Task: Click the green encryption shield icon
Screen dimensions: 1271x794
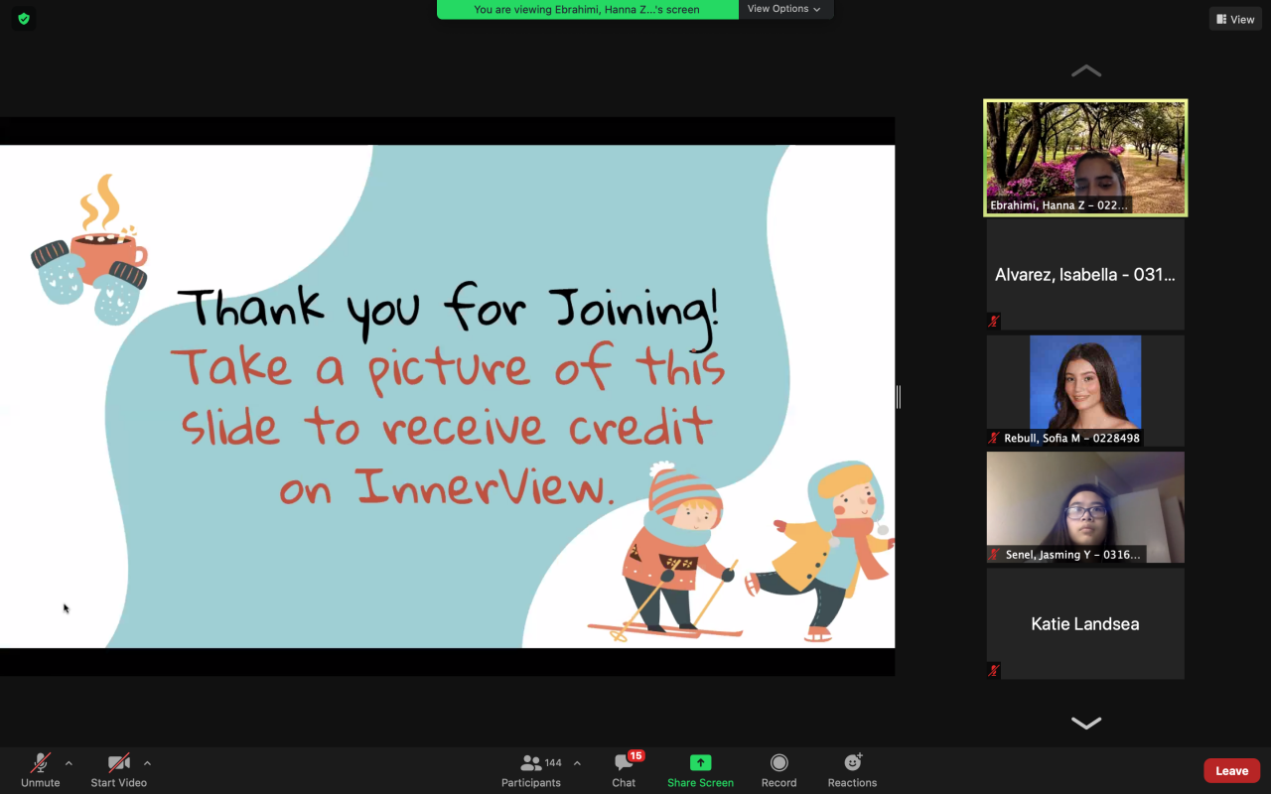Action: [24, 18]
